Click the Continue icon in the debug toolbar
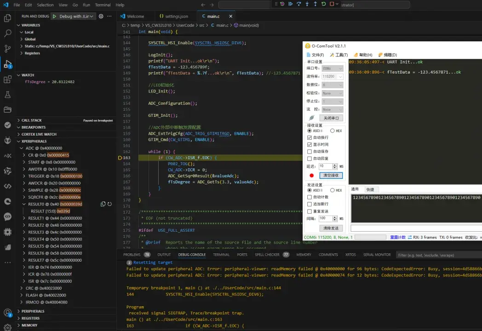 click(291, 4)
